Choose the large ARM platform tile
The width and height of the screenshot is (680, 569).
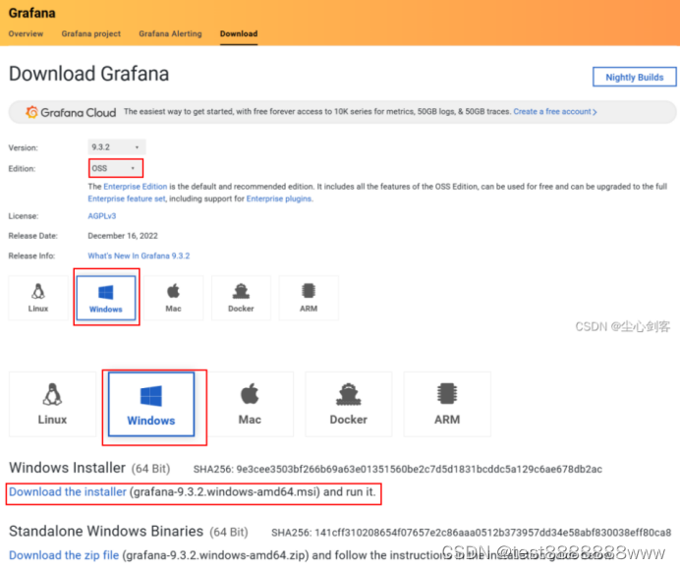tap(447, 404)
